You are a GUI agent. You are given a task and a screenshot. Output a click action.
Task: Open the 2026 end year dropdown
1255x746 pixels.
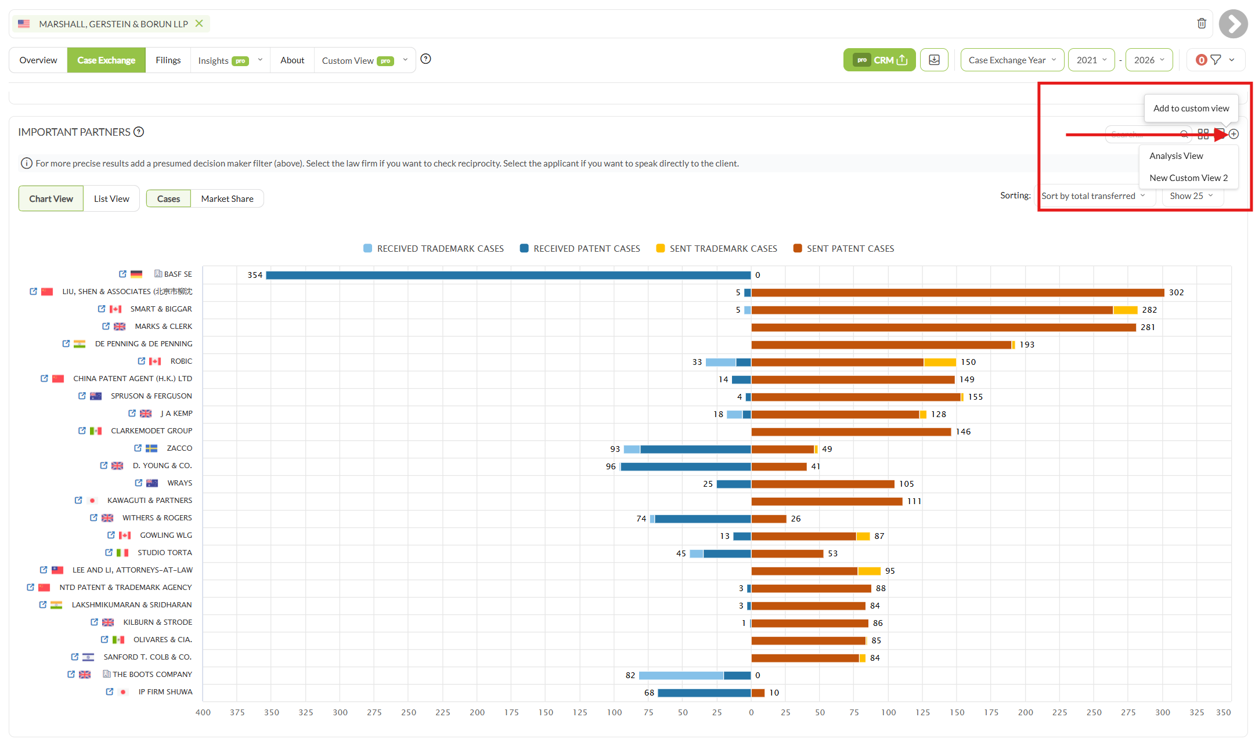point(1149,60)
